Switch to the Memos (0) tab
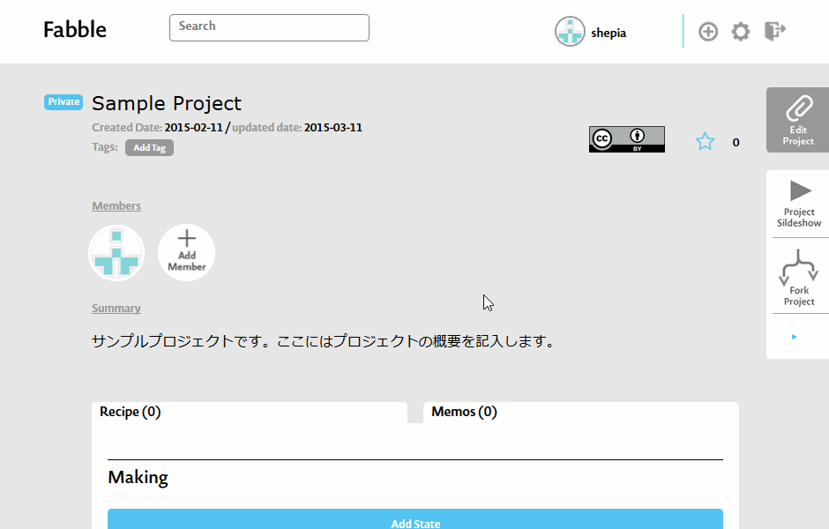The width and height of the screenshot is (829, 529). [x=580, y=413]
